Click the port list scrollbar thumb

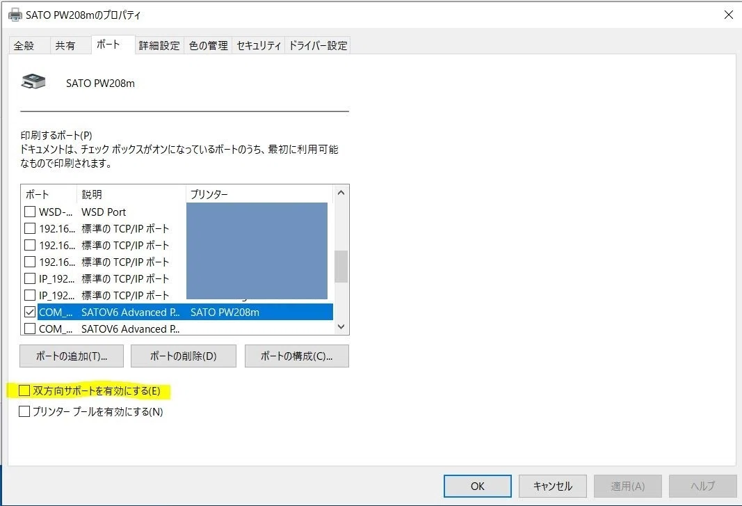pos(341,267)
